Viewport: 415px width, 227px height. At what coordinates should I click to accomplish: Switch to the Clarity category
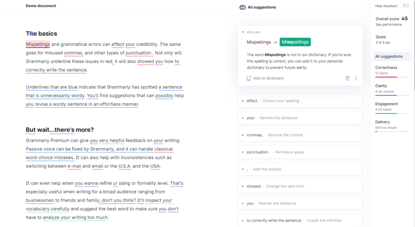[x=381, y=86]
